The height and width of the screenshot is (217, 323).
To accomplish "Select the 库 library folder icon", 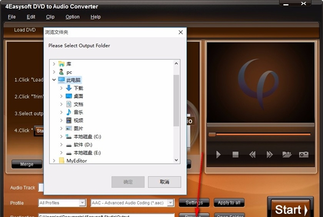I will [x=61, y=64].
